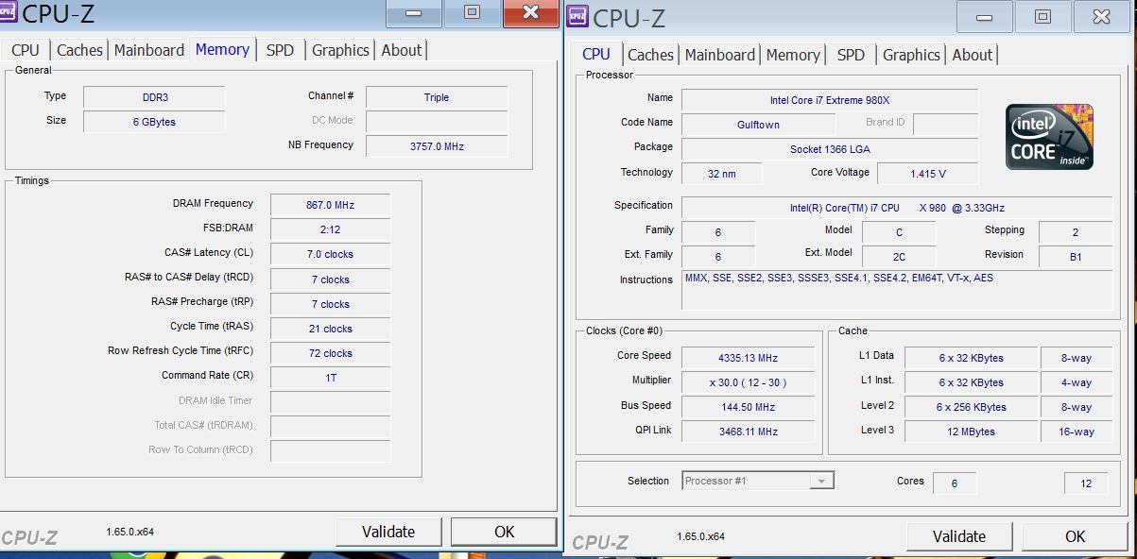Image resolution: width=1137 pixels, height=559 pixels.
Task: Click the FSB:DRAM 2:12 value
Action: click(x=330, y=229)
